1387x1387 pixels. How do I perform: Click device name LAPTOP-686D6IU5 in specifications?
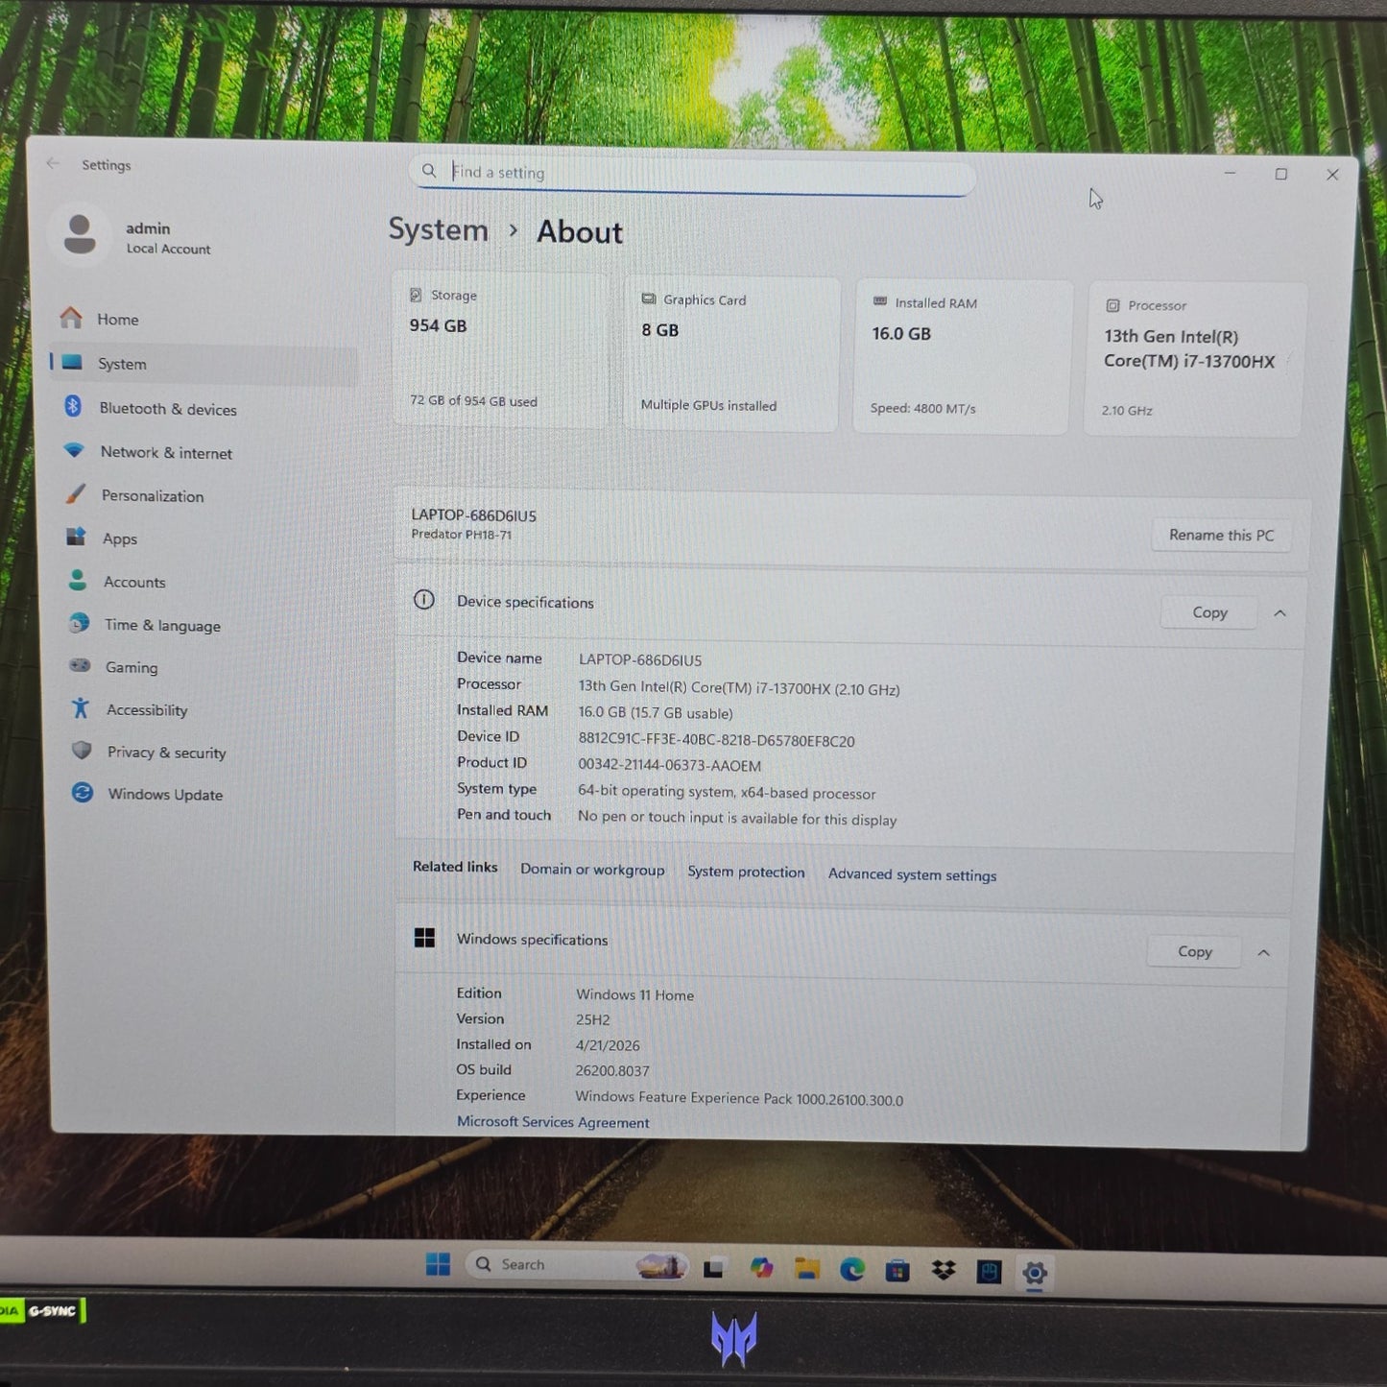(640, 660)
